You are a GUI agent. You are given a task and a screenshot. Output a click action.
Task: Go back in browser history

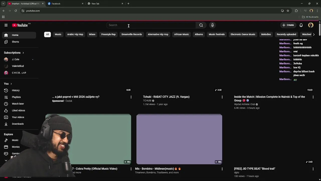(4, 11)
